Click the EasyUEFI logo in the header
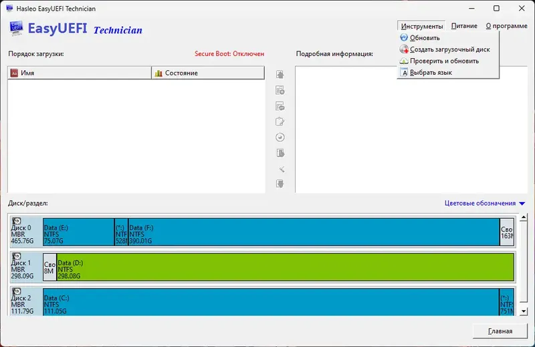535x347 pixels. tap(16, 28)
